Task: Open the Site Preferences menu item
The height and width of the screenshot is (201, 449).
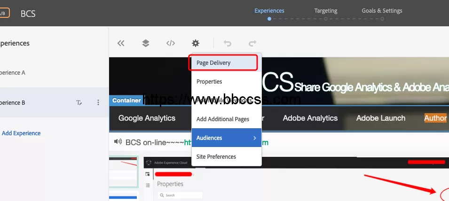Action: coord(227,157)
